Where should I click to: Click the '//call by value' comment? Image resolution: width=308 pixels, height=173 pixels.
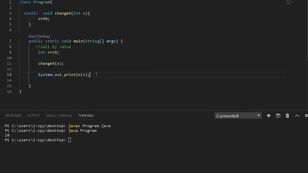53,47
